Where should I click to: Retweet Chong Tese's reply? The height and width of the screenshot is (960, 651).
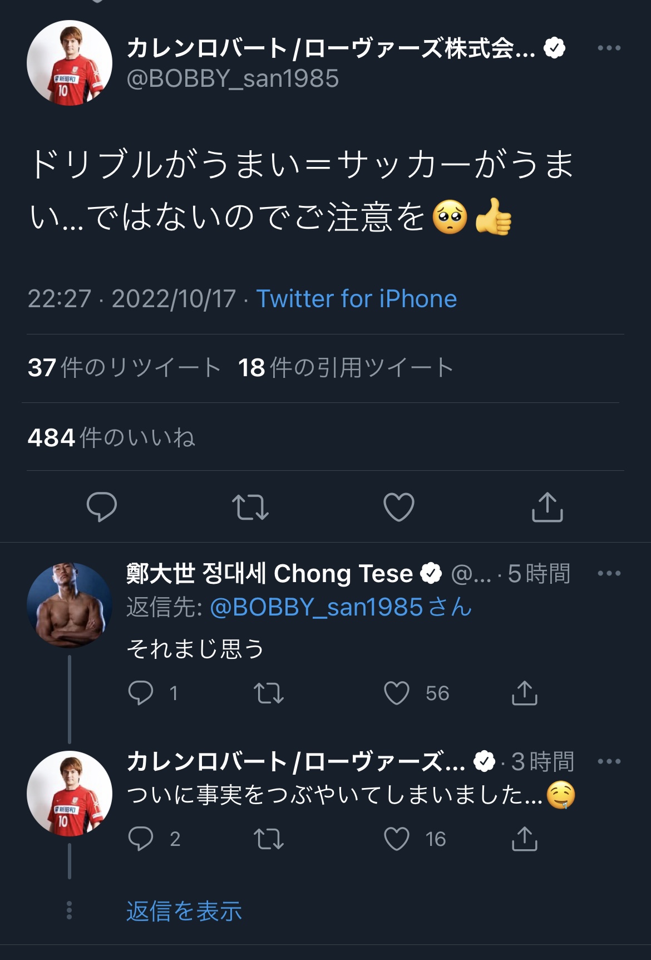[x=269, y=693]
